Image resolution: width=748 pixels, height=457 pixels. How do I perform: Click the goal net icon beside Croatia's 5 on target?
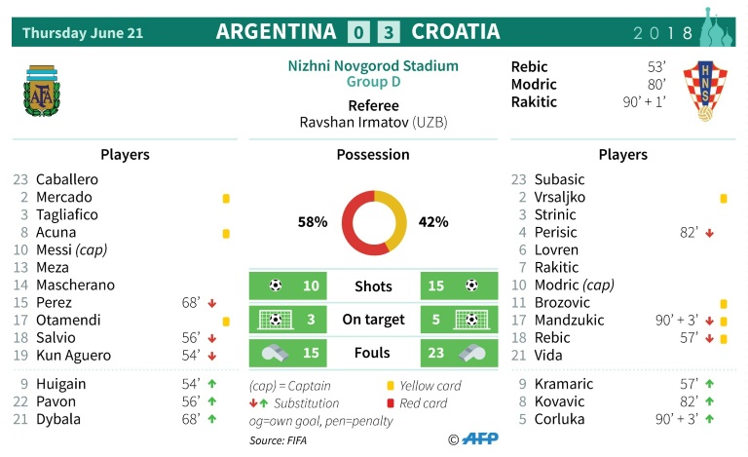471,320
